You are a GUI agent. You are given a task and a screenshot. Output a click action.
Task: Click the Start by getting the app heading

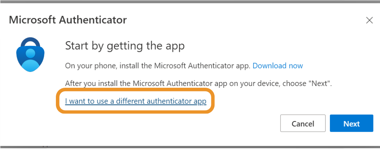tap(125, 46)
